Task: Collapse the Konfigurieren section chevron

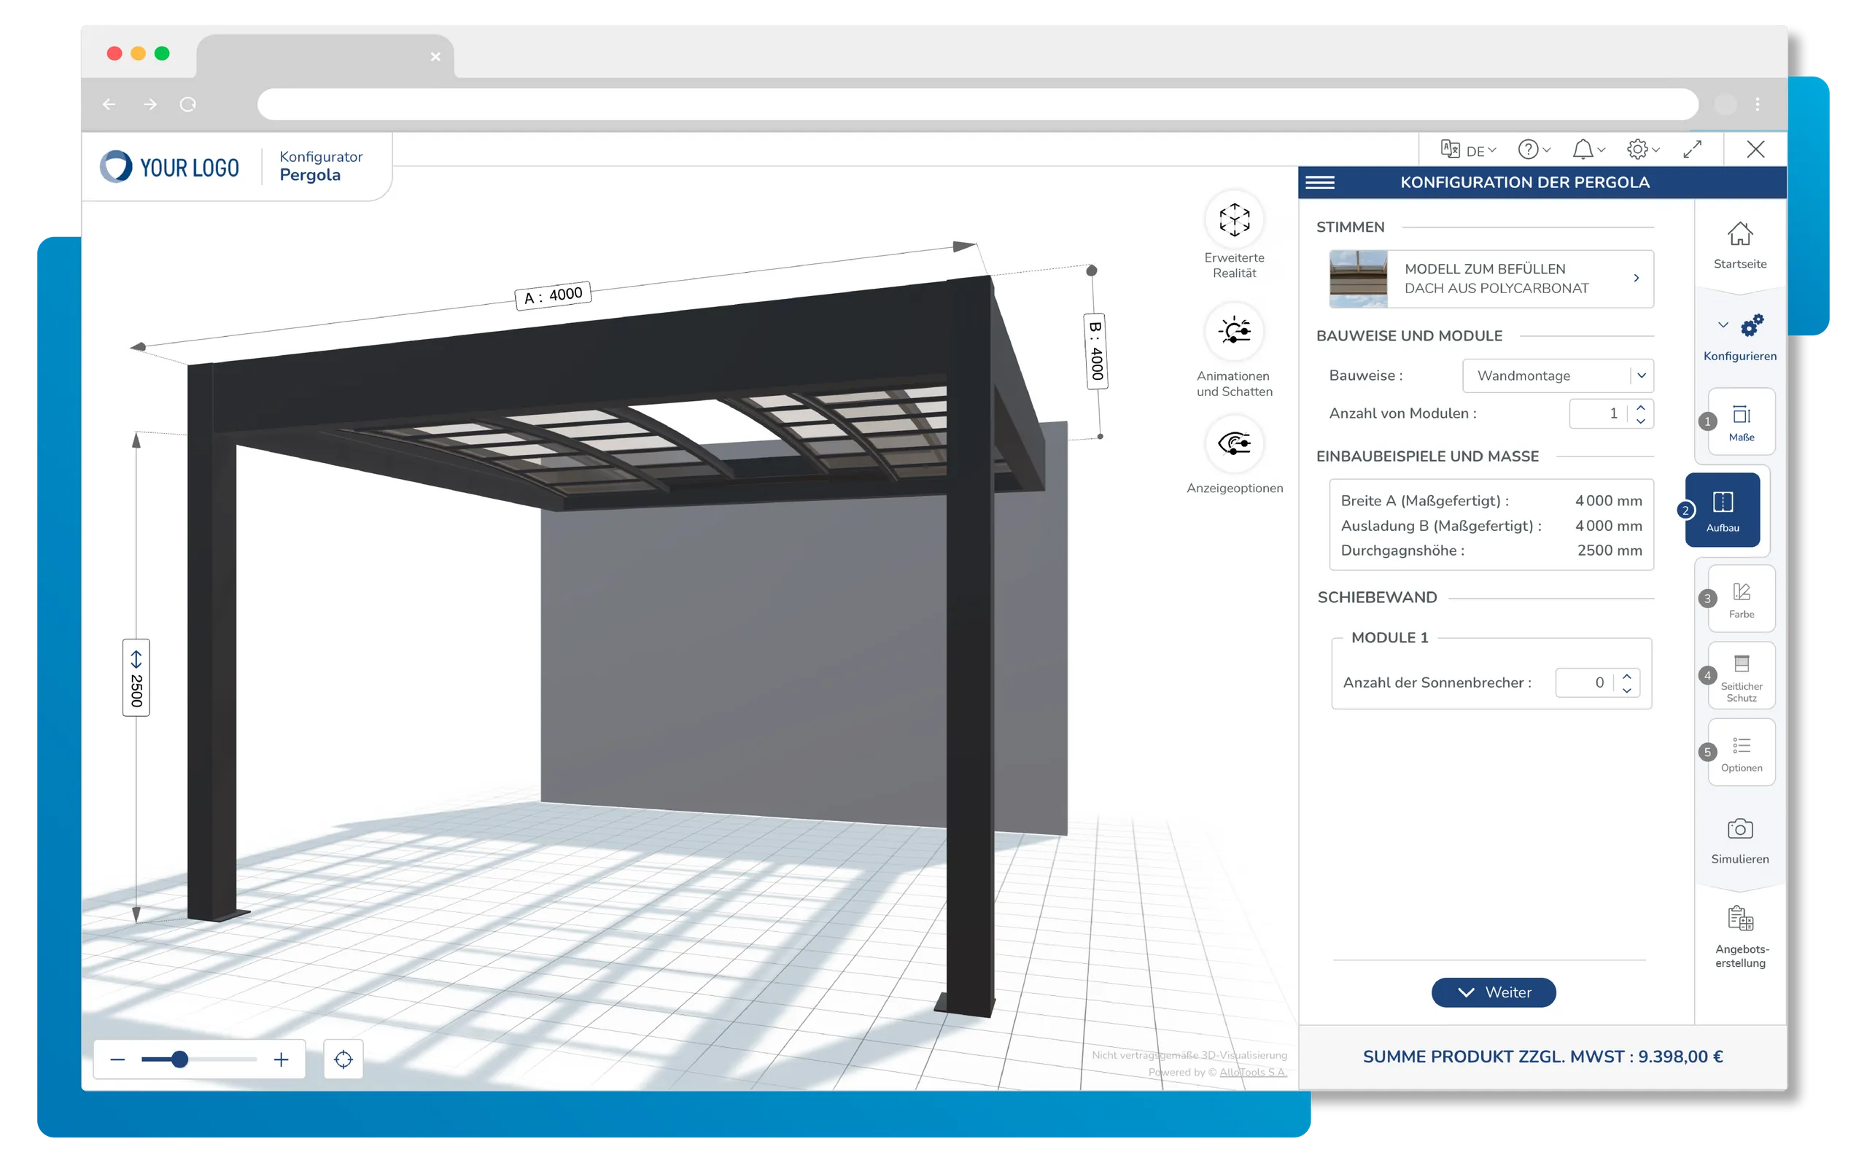Action: click(x=1723, y=324)
